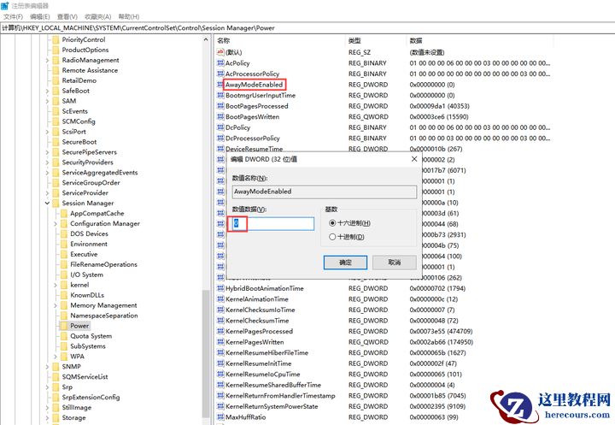This screenshot has height=425, width=615.
Task: Select the 十进制(D) decimal radio button
Action: click(332, 237)
